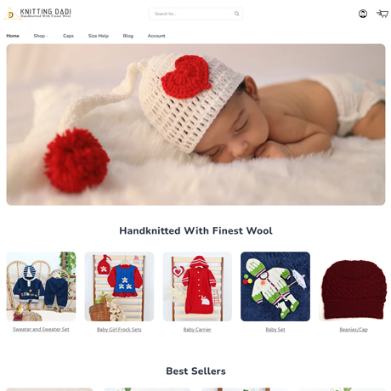Open the red Baby Carrier image
Viewport: 391px width, 391px height.
[x=197, y=286]
